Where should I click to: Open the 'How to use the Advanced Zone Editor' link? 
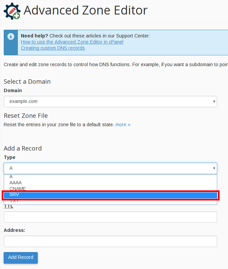tap(72, 42)
